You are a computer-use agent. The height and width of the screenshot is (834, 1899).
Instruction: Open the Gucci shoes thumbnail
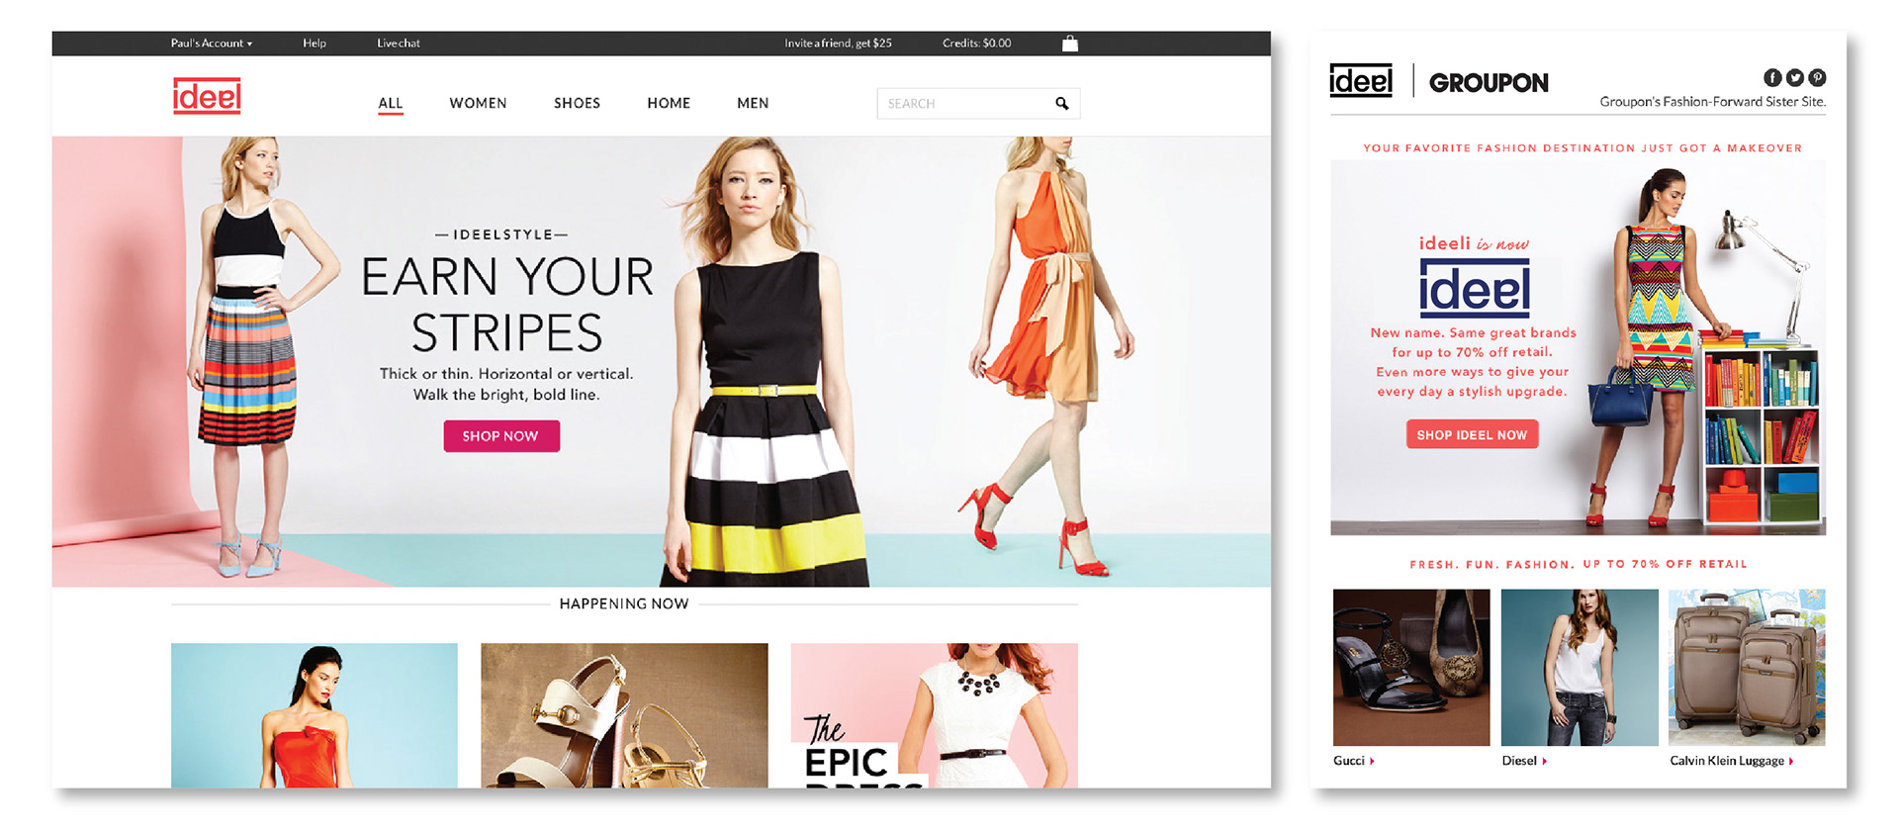coord(1411,668)
